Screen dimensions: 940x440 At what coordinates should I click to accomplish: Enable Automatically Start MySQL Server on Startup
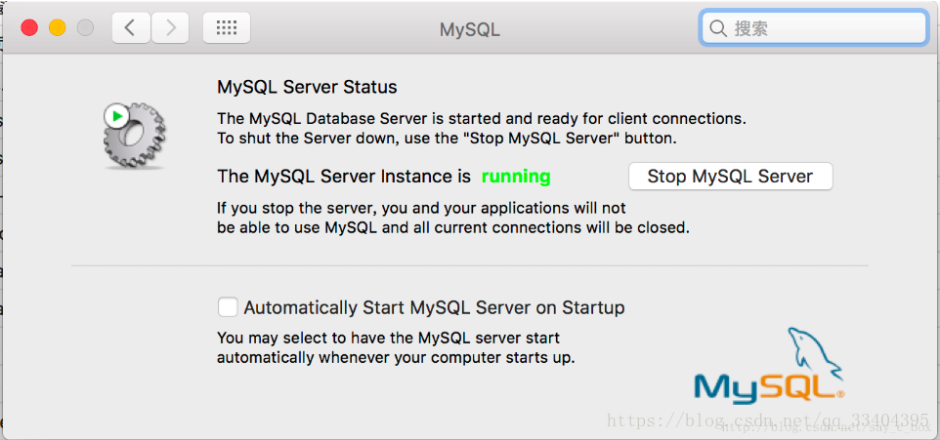coord(228,307)
